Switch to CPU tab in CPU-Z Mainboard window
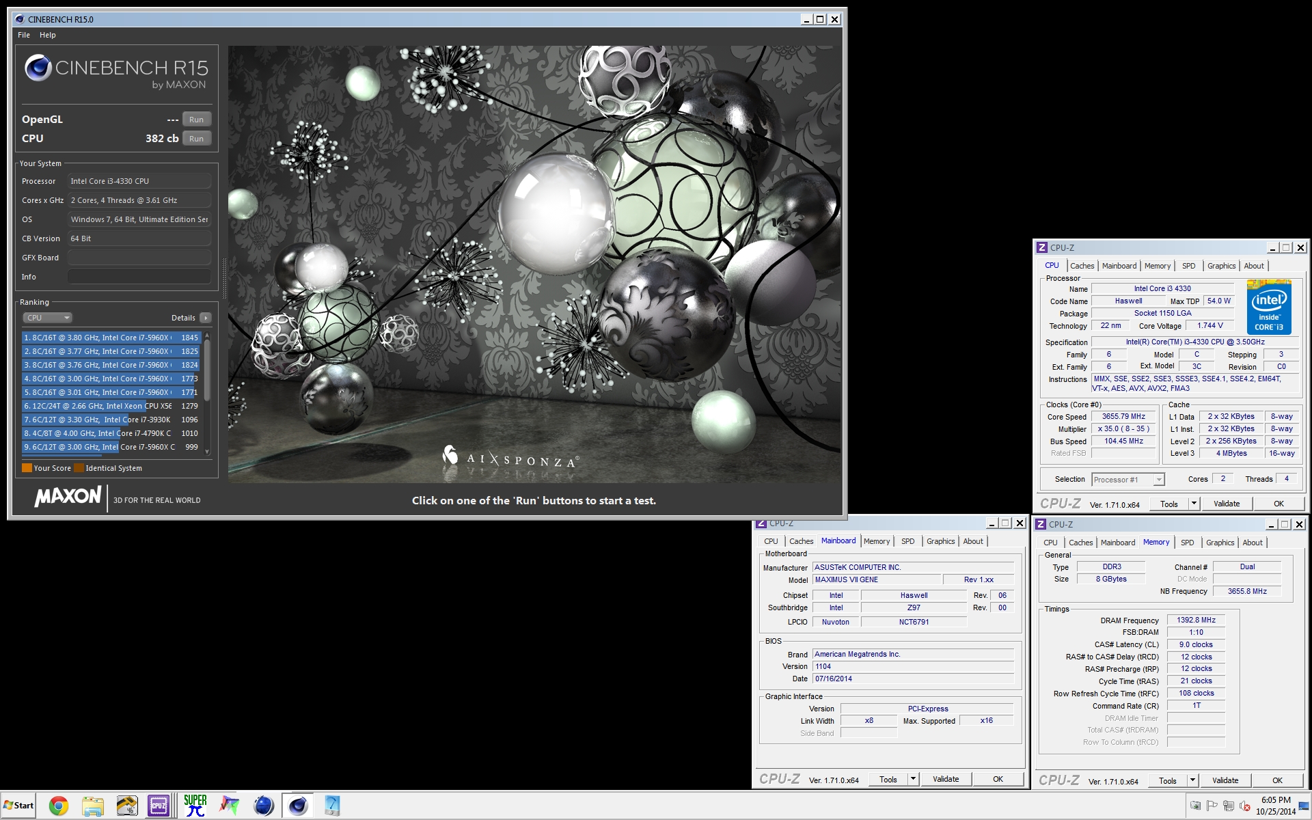The width and height of the screenshot is (1312, 820). pyautogui.click(x=771, y=541)
